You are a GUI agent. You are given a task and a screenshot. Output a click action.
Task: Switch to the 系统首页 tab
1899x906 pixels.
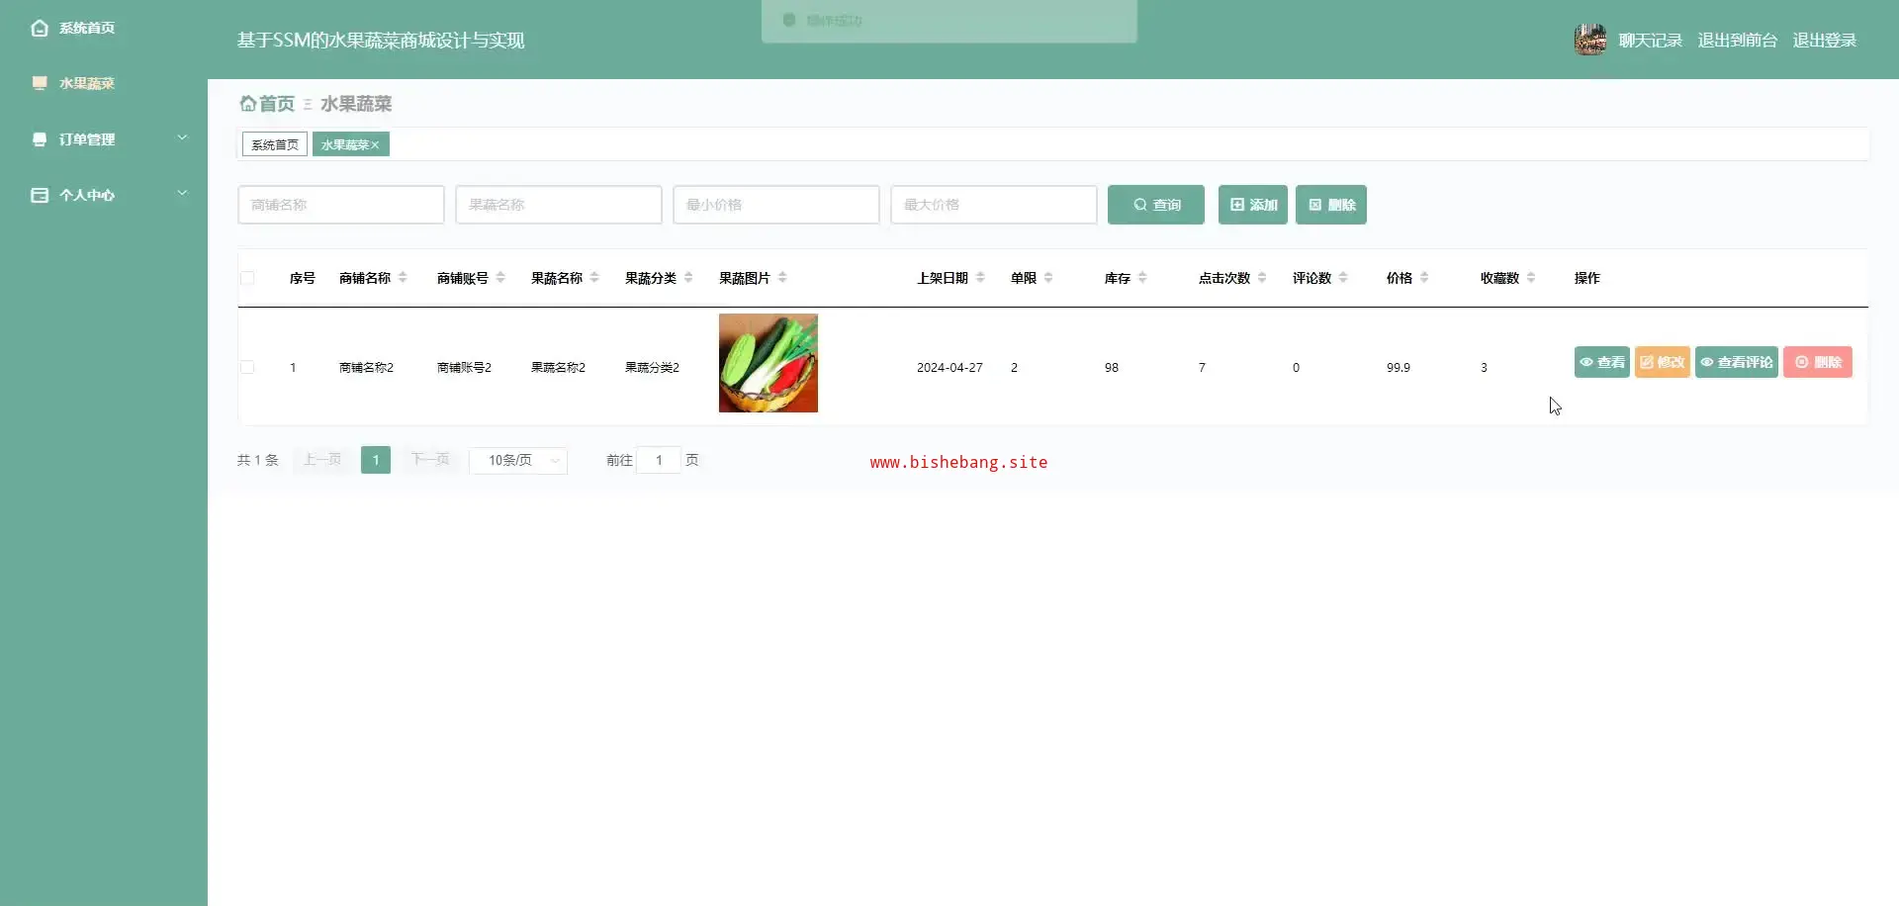point(275,144)
